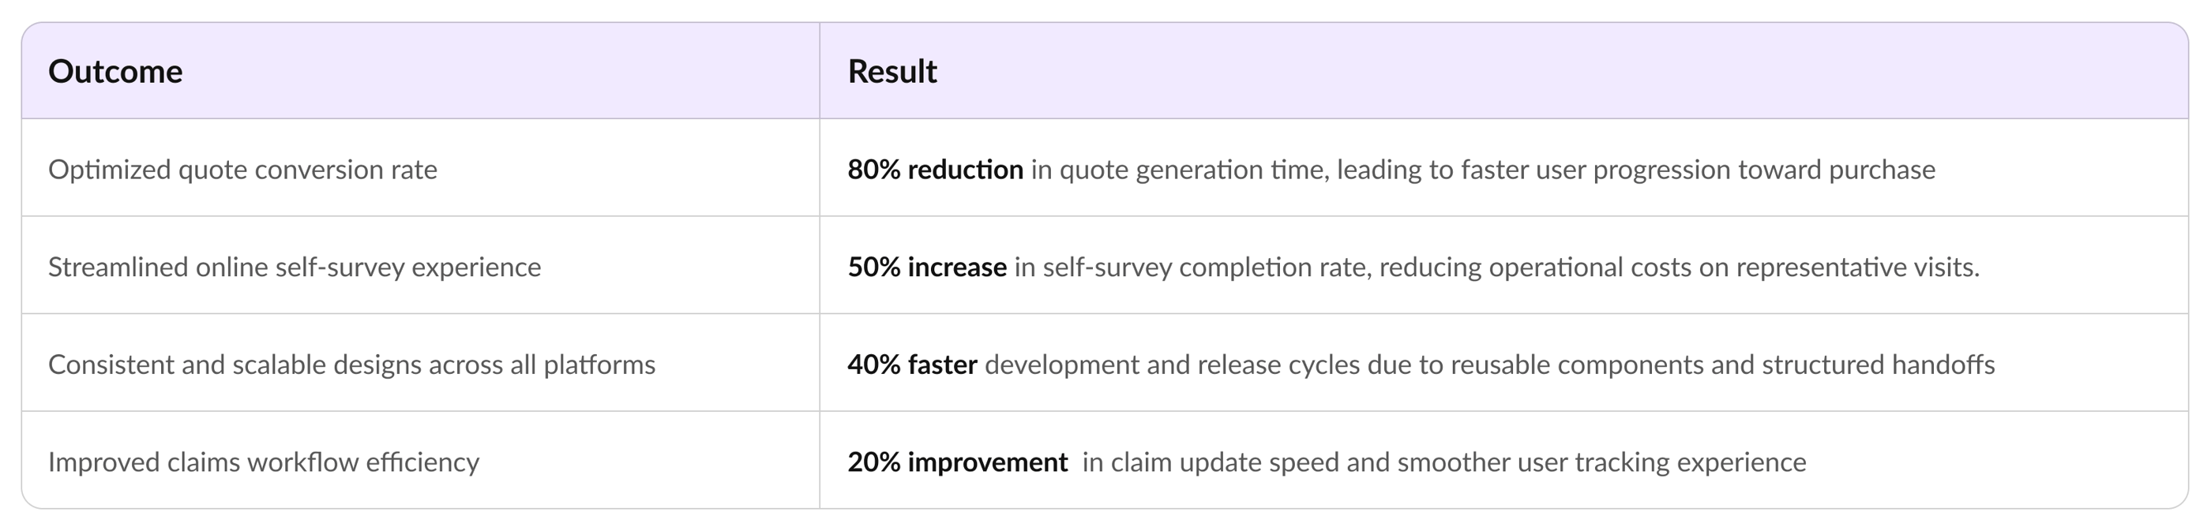This screenshot has height=531, width=2211.
Task: Click 'progression toward purchase' at row end
Action: click(1764, 170)
